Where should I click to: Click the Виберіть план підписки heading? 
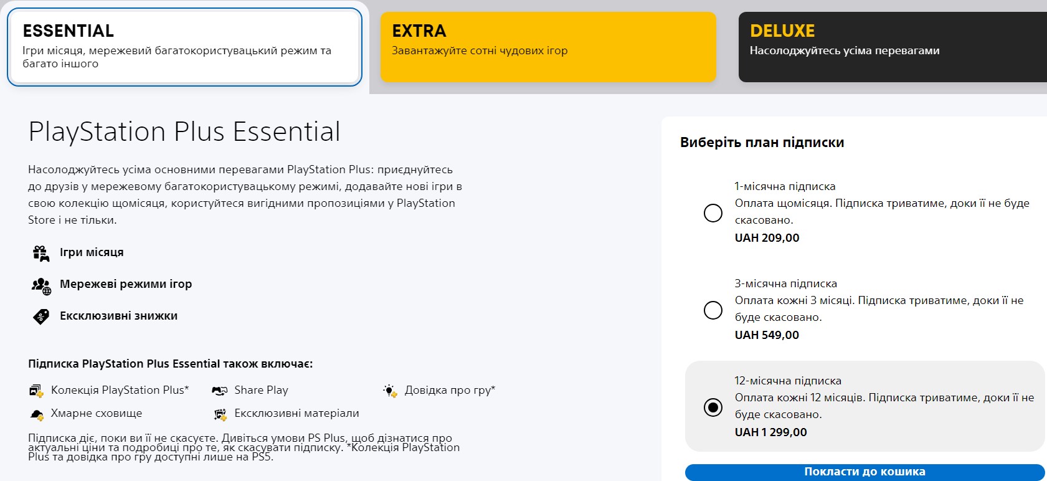pos(762,142)
